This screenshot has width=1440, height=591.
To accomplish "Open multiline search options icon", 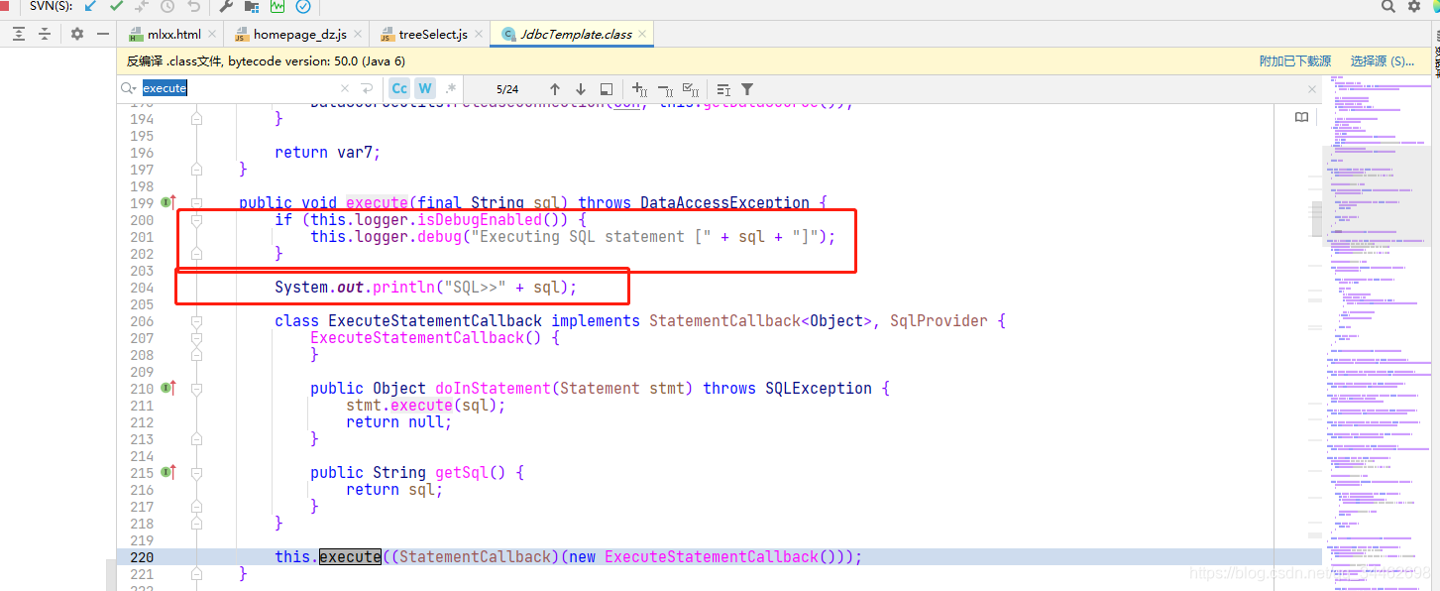I will click(723, 88).
